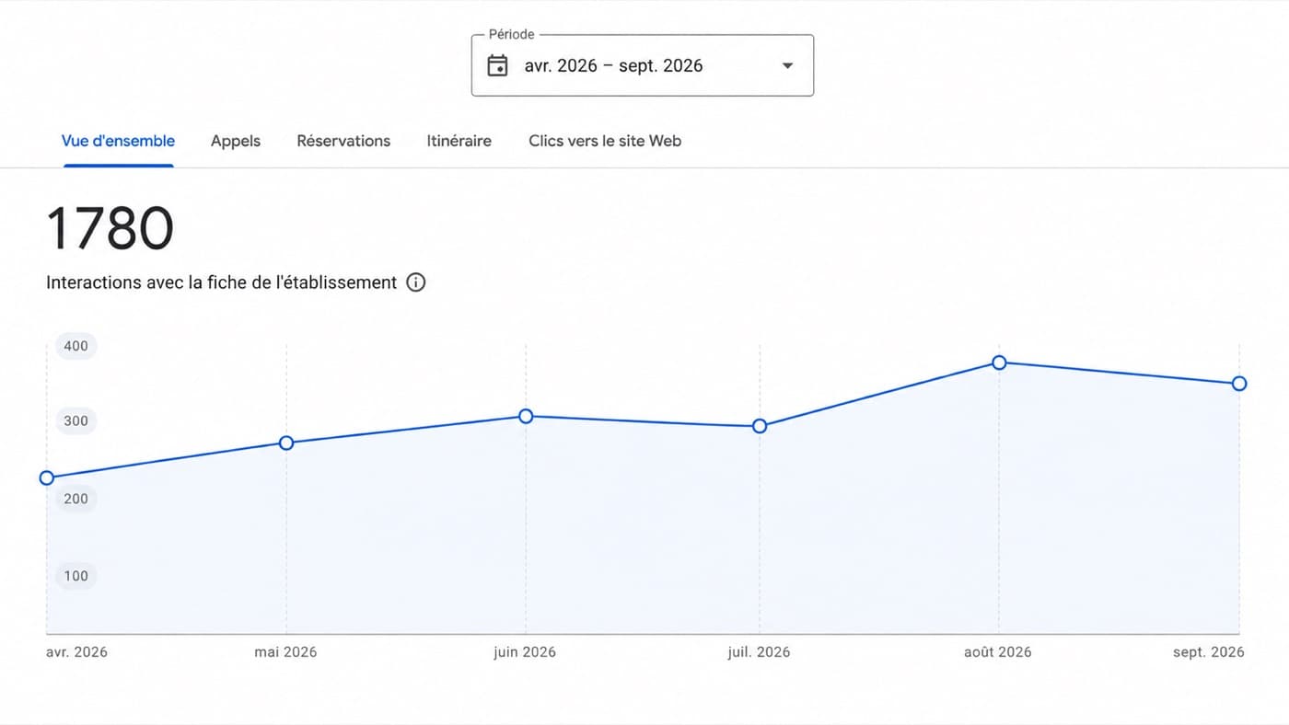
Task: Switch to the Appels tab
Action: coord(236,141)
